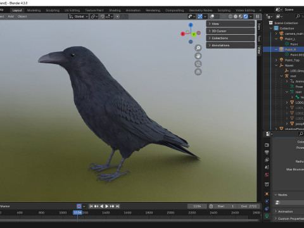Open the Scene properties tab icon
The width and height of the screenshot is (304, 228).
(x=267, y=167)
